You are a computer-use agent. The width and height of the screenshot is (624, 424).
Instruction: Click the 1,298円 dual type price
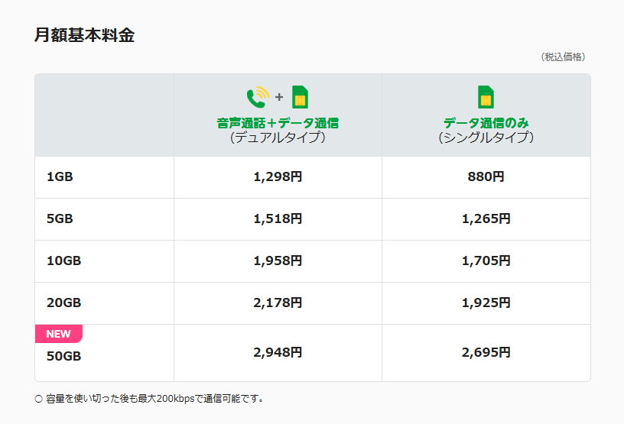coord(278,177)
